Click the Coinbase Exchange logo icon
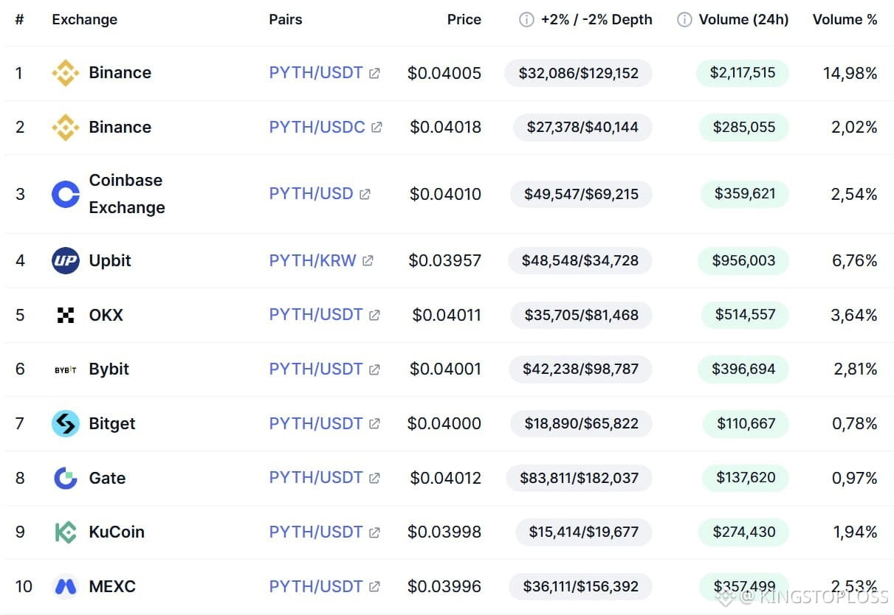Screen dimensions: 894x615 66,195
